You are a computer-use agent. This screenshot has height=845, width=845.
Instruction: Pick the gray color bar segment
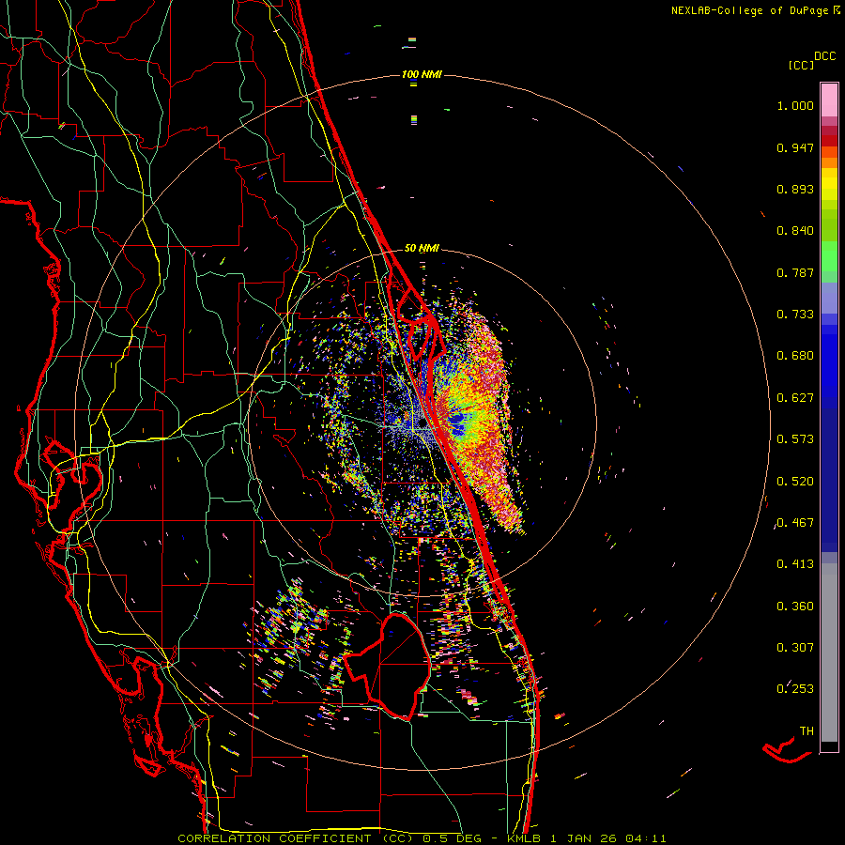click(x=829, y=653)
